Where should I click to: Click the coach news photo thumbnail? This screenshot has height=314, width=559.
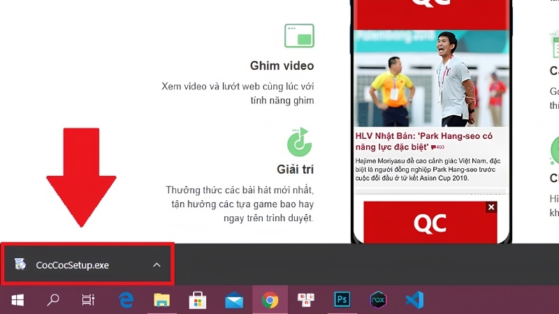(x=431, y=78)
